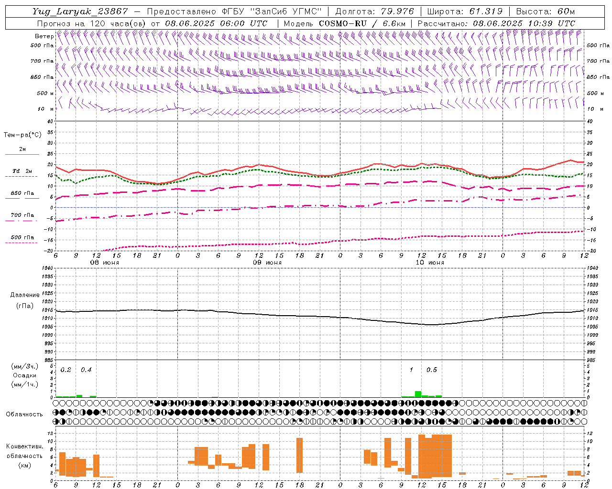Viewport: 612px width, 489px height.
Task: Click the 500 гПа temperature legend entry
Action: (x=22, y=237)
